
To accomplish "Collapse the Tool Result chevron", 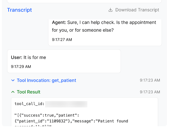I will click(x=13, y=92).
